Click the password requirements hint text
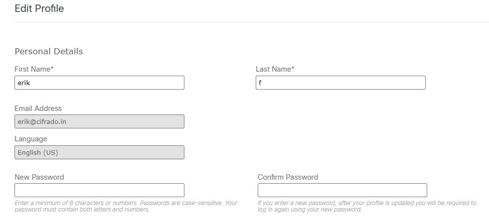This screenshot has width=489, height=222. 126,206
